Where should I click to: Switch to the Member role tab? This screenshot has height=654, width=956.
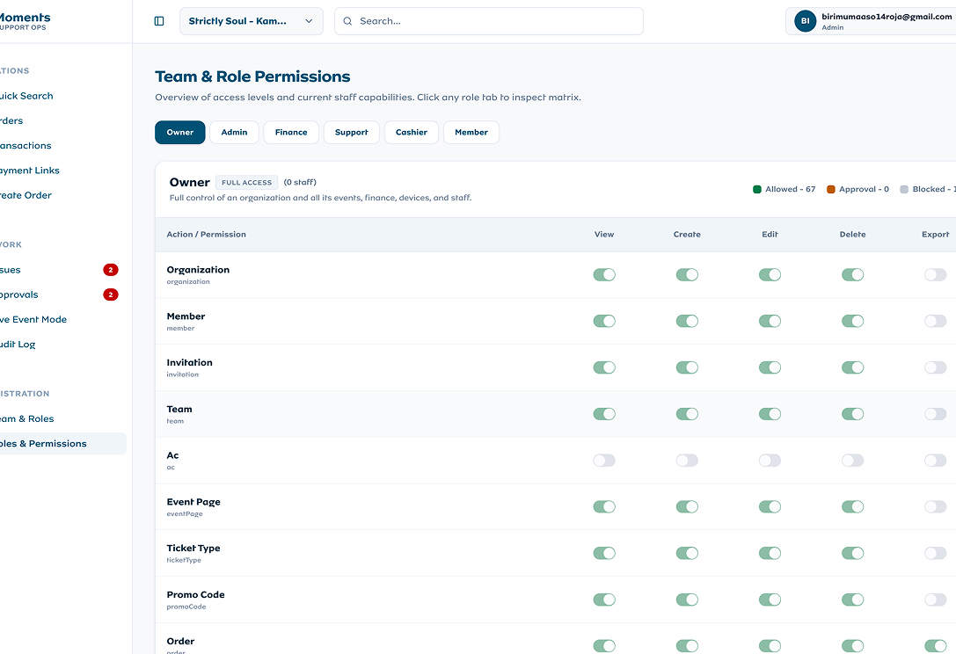(x=471, y=132)
